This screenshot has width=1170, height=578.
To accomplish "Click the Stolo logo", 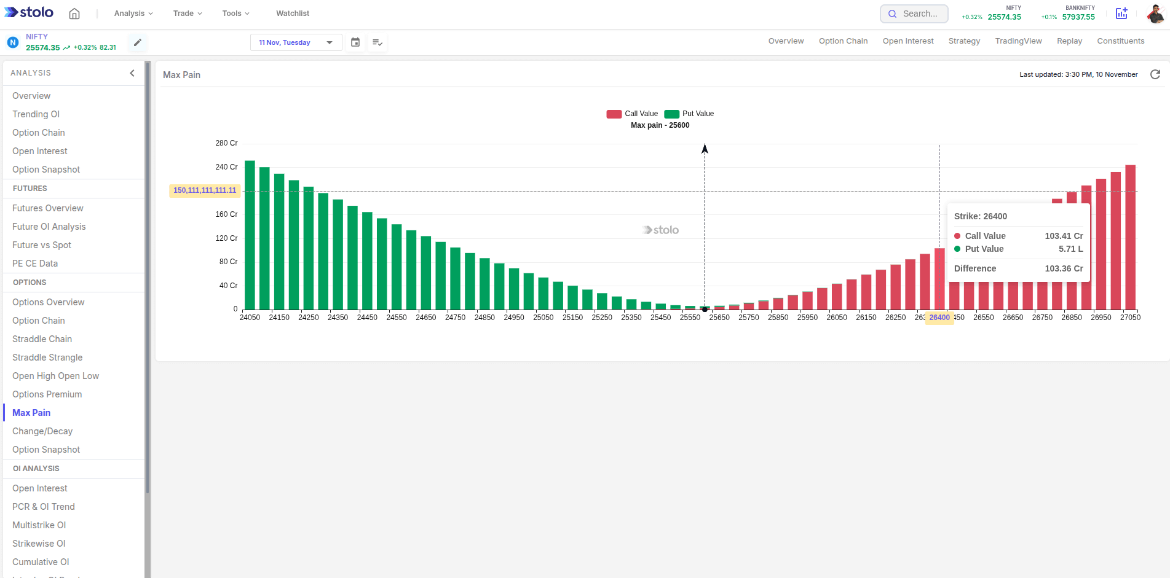I will point(29,12).
